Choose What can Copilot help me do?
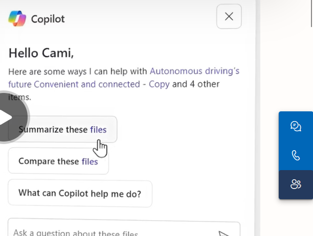 coord(80,193)
